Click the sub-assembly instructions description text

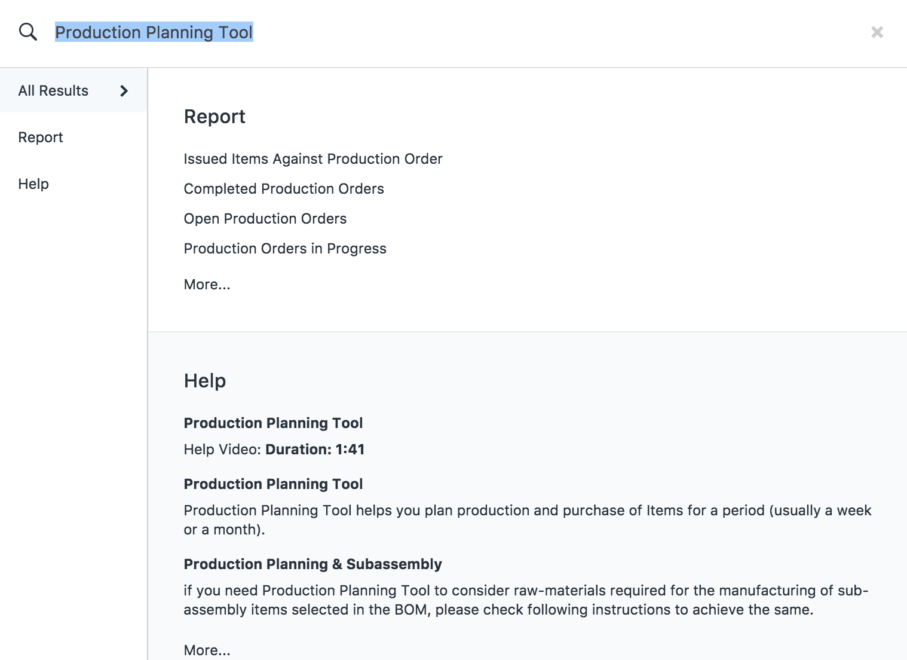tap(526, 600)
